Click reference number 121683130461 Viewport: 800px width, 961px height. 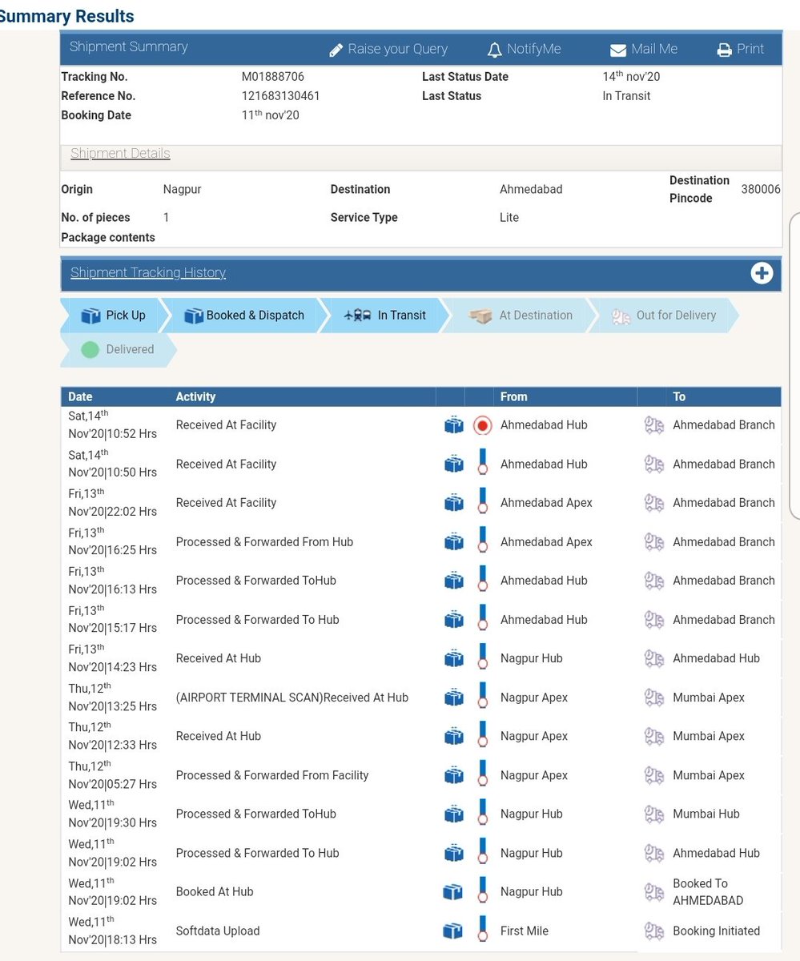[x=281, y=96]
